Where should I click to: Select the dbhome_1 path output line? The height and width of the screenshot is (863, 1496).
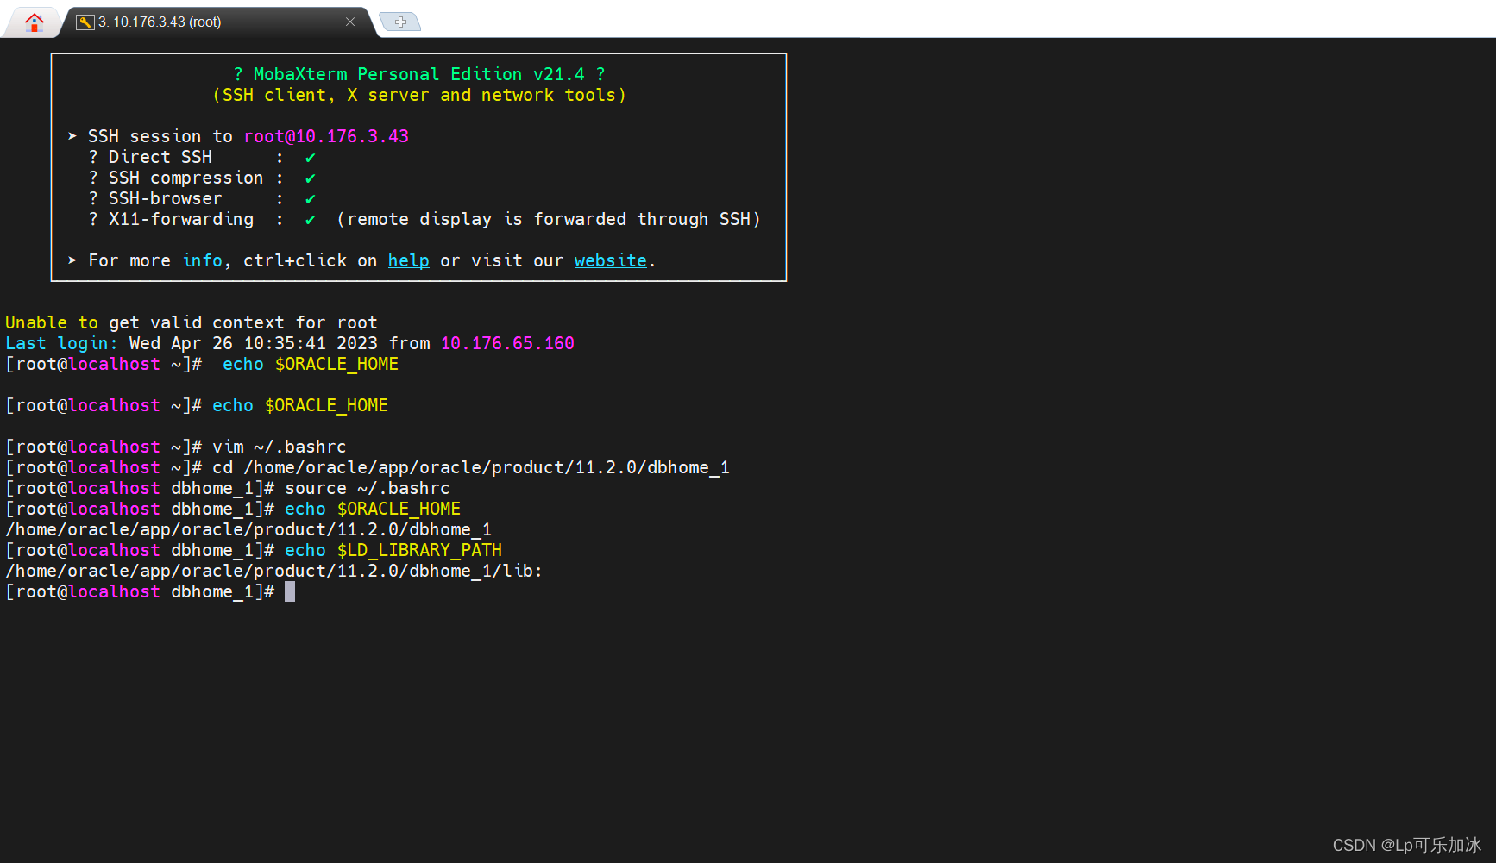tap(248, 529)
